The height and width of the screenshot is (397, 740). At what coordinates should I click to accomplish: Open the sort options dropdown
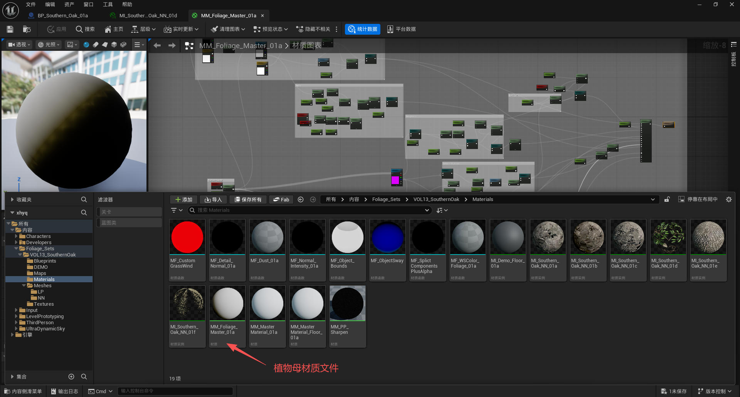pyautogui.click(x=442, y=210)
